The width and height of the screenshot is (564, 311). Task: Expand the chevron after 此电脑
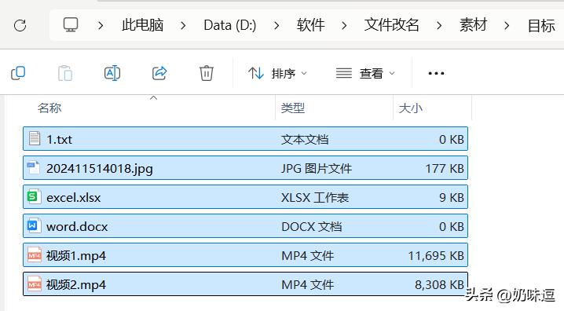(x=183, y=26)
